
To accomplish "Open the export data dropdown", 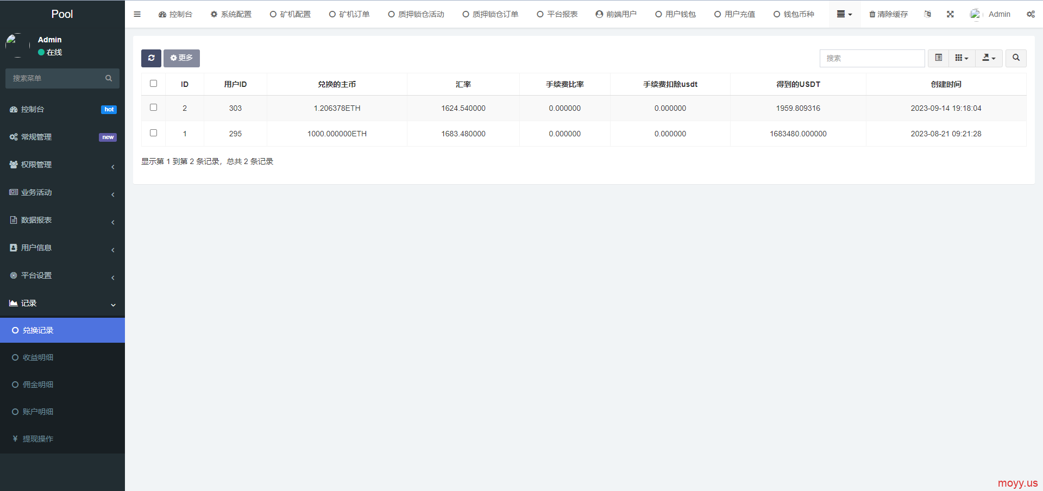I will tap(989, 58).
